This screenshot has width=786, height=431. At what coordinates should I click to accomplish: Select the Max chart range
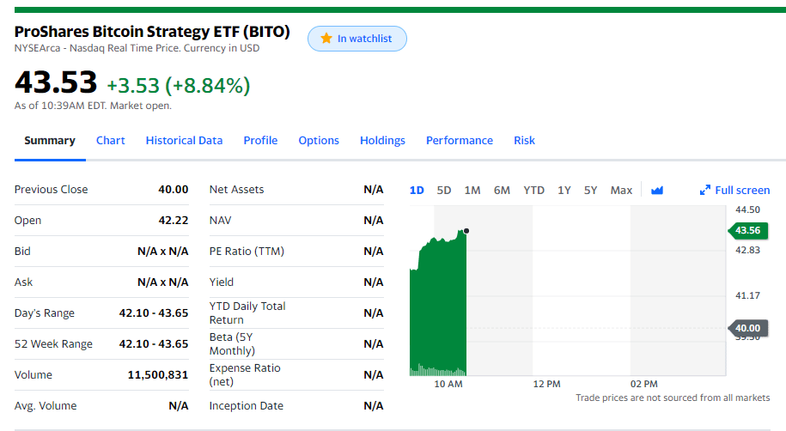point(621,191)
